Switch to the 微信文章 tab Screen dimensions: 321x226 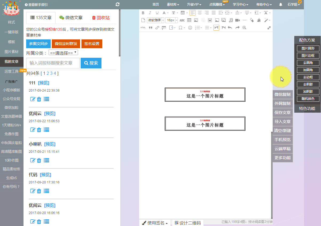(71, 18)
